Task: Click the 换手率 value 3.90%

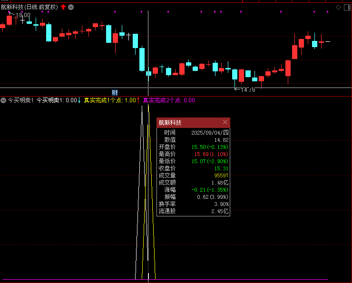Action: click(221, 204)
